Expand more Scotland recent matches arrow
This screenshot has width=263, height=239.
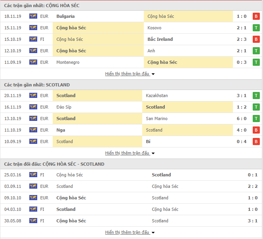[153, 153]
